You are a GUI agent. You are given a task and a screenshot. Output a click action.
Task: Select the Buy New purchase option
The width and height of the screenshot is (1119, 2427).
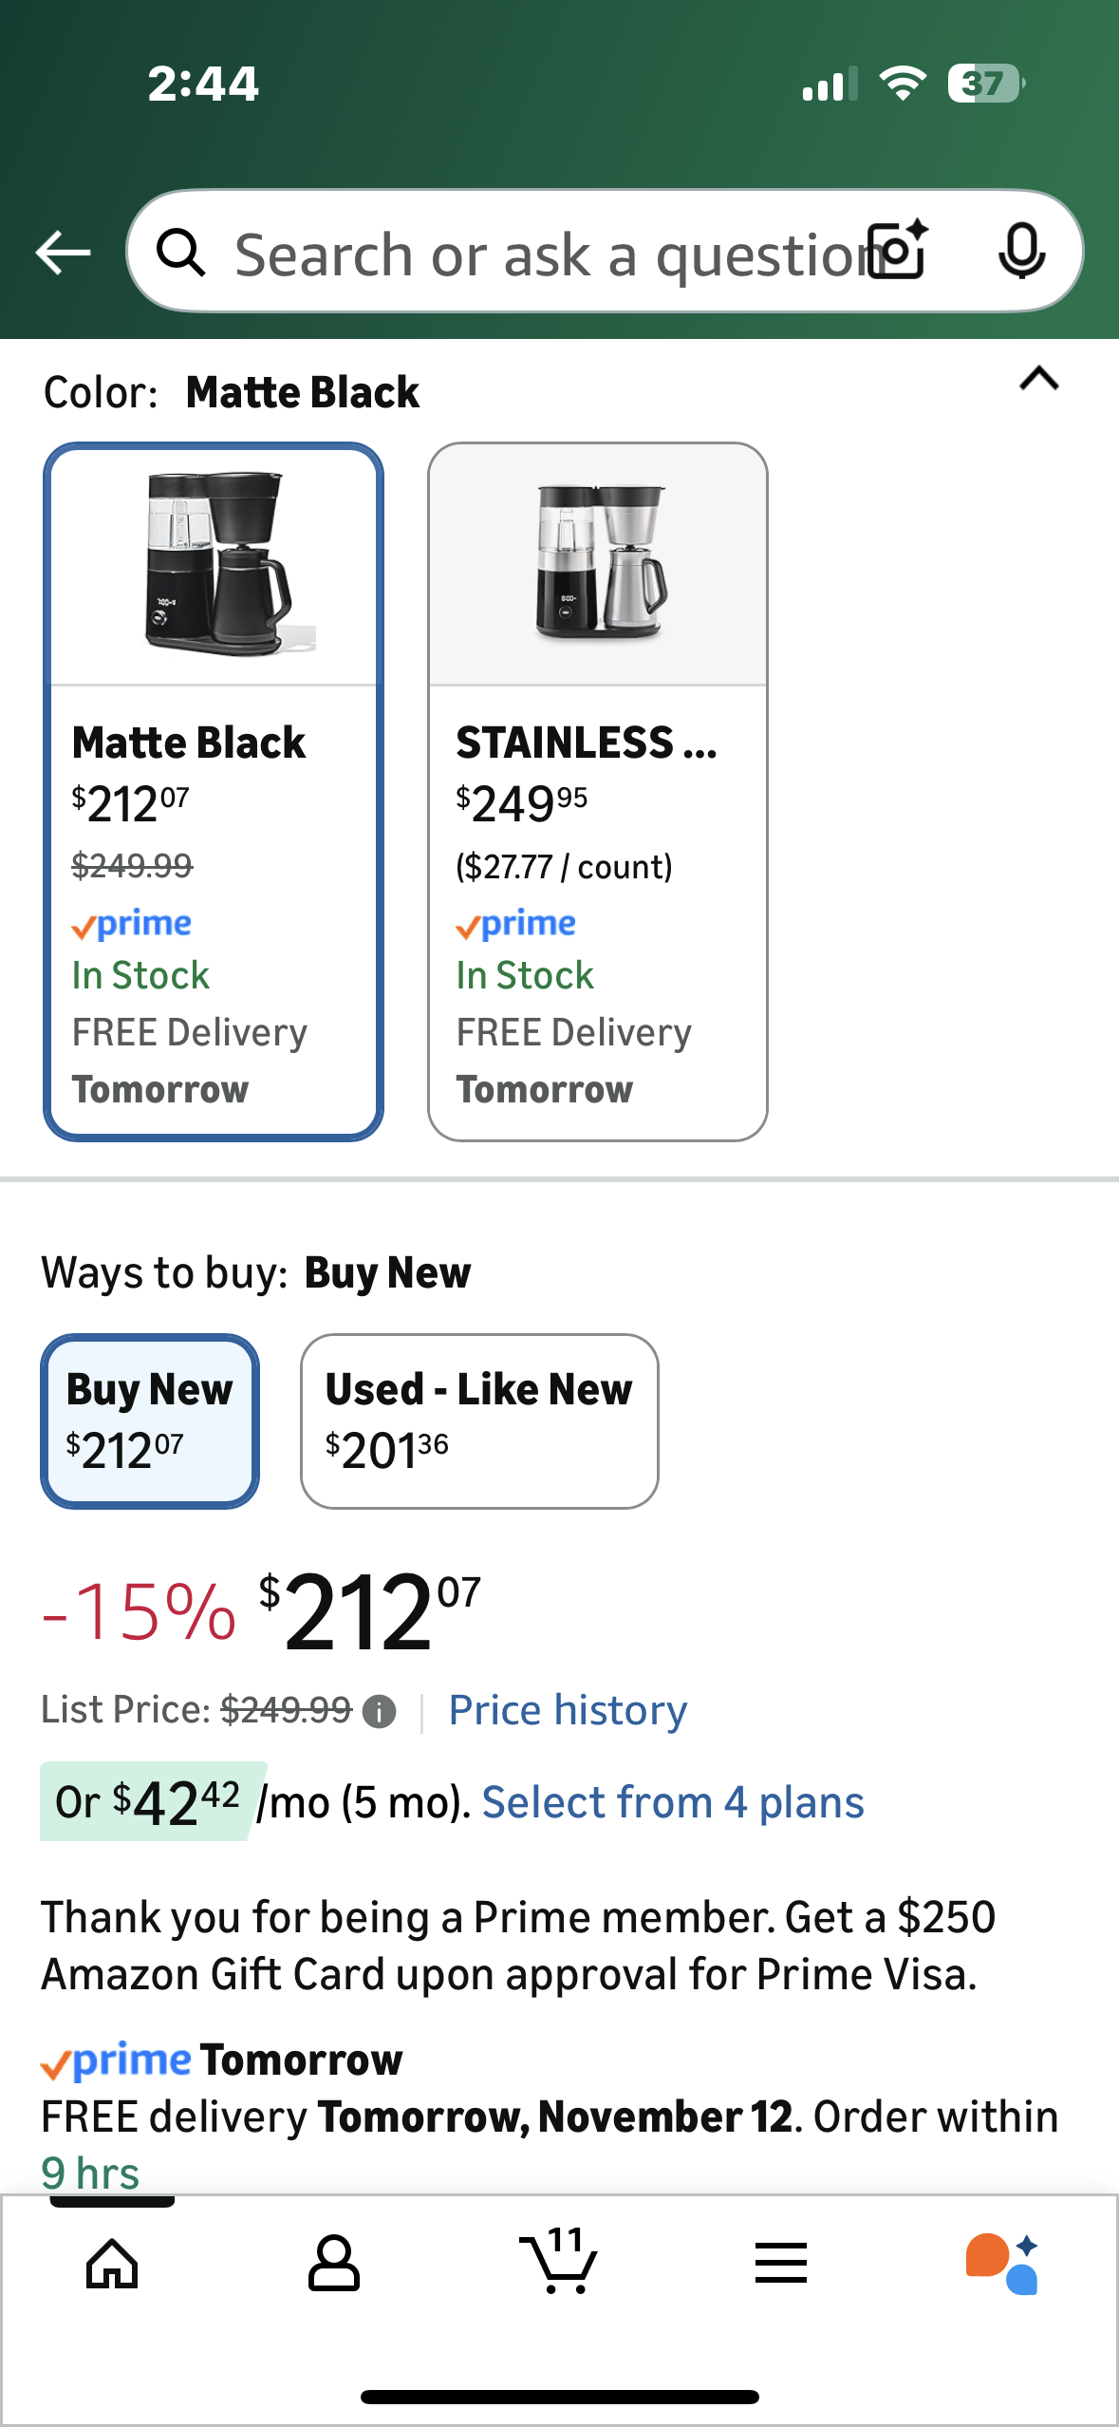148,1419
